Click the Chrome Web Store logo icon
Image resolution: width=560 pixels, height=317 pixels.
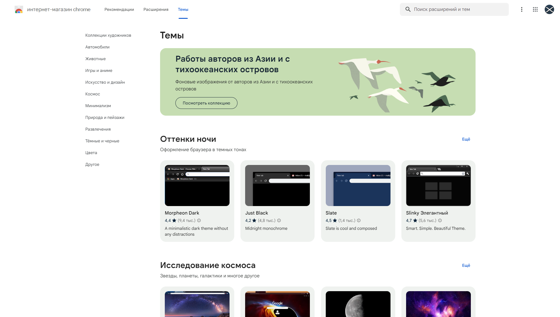pyautogui.click(x=19, y=9)
